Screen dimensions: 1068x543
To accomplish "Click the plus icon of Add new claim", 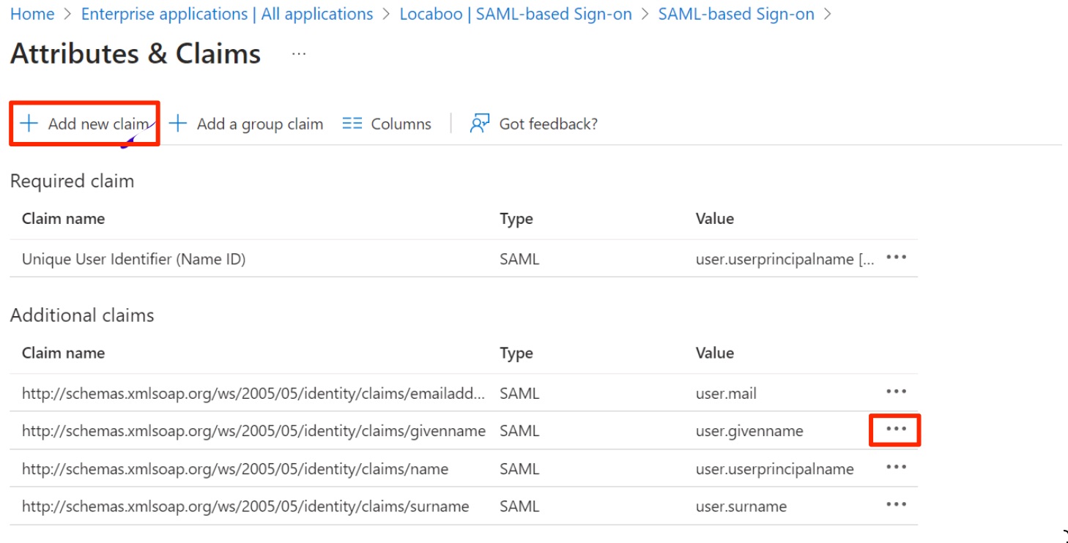I will coord(29,123).
